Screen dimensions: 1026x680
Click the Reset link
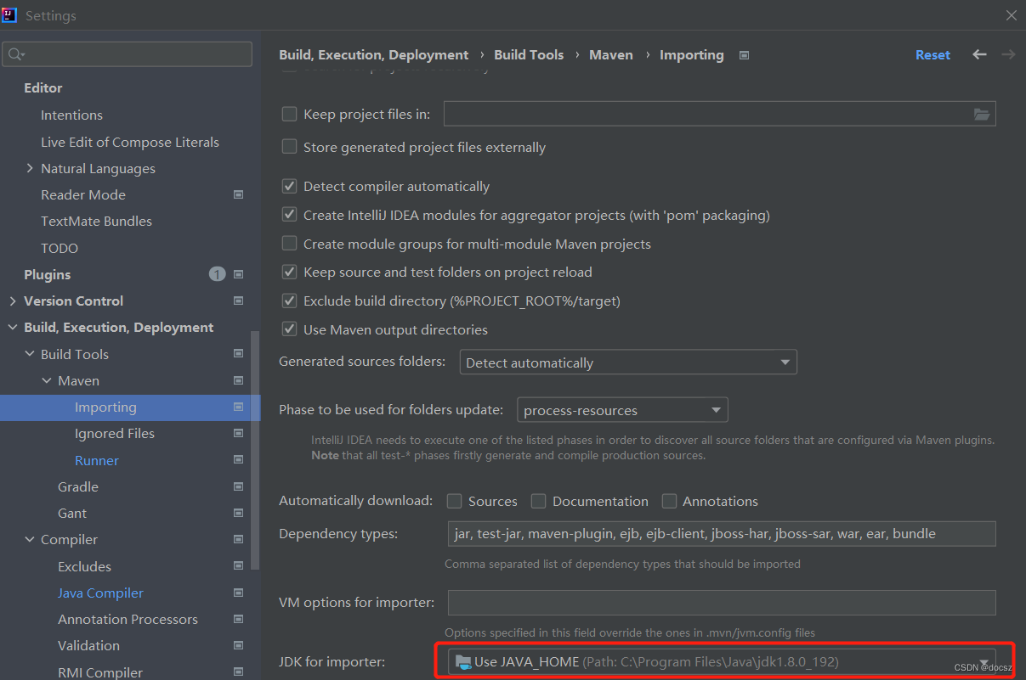click(x=932, y=54)
